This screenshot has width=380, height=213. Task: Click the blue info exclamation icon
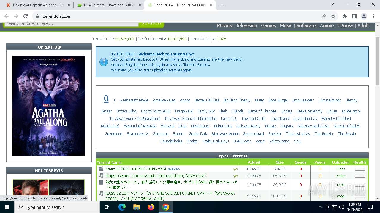tap(104, 62)
